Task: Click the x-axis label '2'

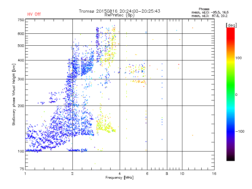Action: coord(72,174)
